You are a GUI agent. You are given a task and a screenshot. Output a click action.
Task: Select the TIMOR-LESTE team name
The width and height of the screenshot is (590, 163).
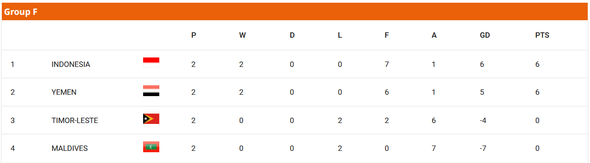(75, 120)
